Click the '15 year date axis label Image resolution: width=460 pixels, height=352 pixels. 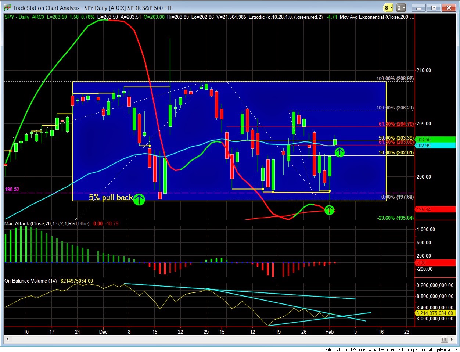tap(221, 332)
